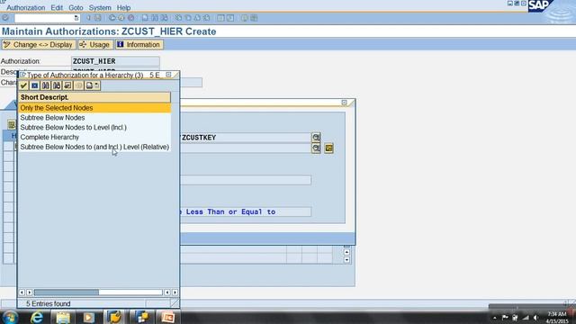576x324 pixels.
Task: Click the popup horizontal scrollbar thumb
Action: pyautogui.click(x=67, y=292)
